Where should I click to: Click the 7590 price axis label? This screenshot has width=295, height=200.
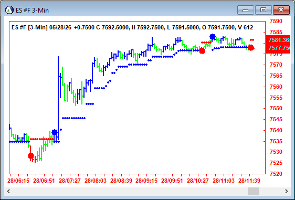pos(276,21)
